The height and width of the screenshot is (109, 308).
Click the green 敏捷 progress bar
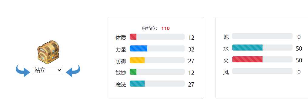point(157,72)
